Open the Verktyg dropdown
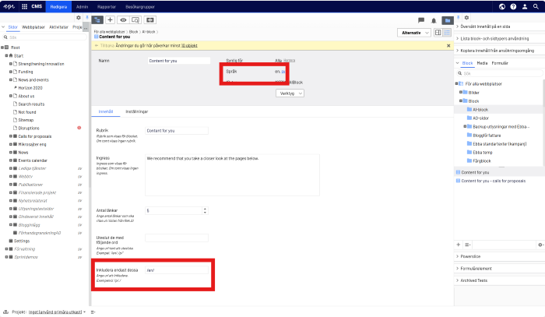The image size is (545, 317). 290,93
